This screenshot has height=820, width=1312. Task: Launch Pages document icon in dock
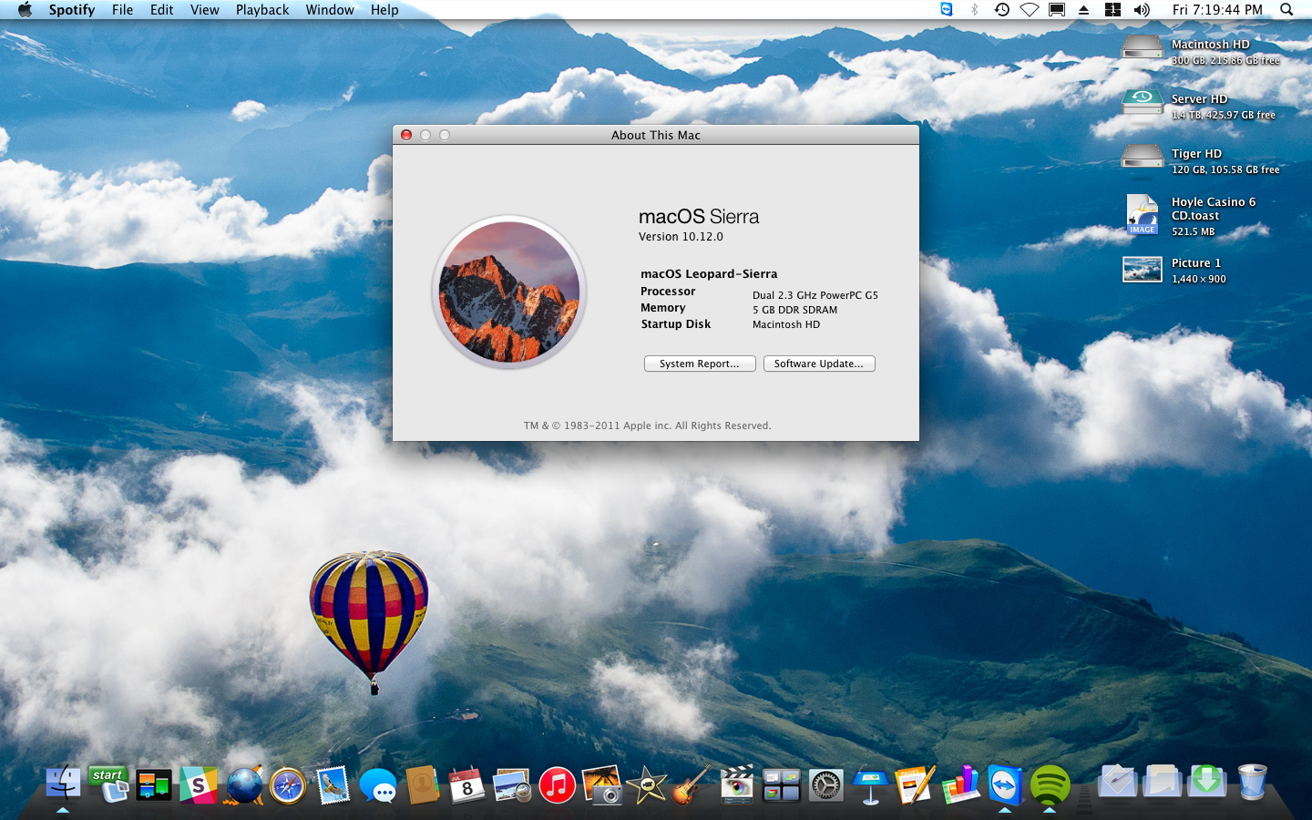point(915,784)
